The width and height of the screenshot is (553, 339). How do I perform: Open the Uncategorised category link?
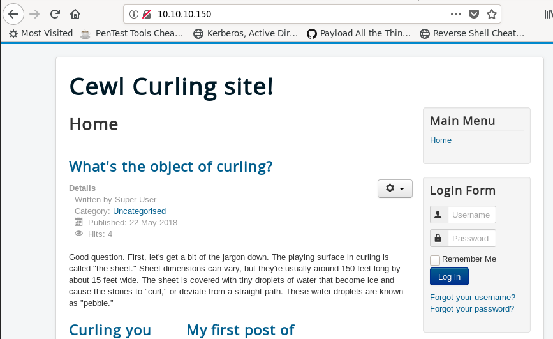tap(139, 211)
